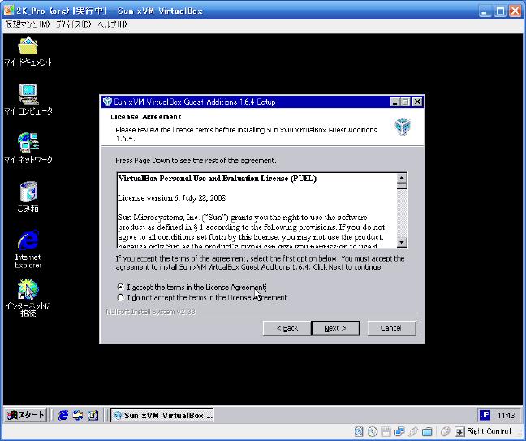Launch Internet Explorer from quick launch
The image size is (526, 441).
pyautogui.click(x=63, y=416)
